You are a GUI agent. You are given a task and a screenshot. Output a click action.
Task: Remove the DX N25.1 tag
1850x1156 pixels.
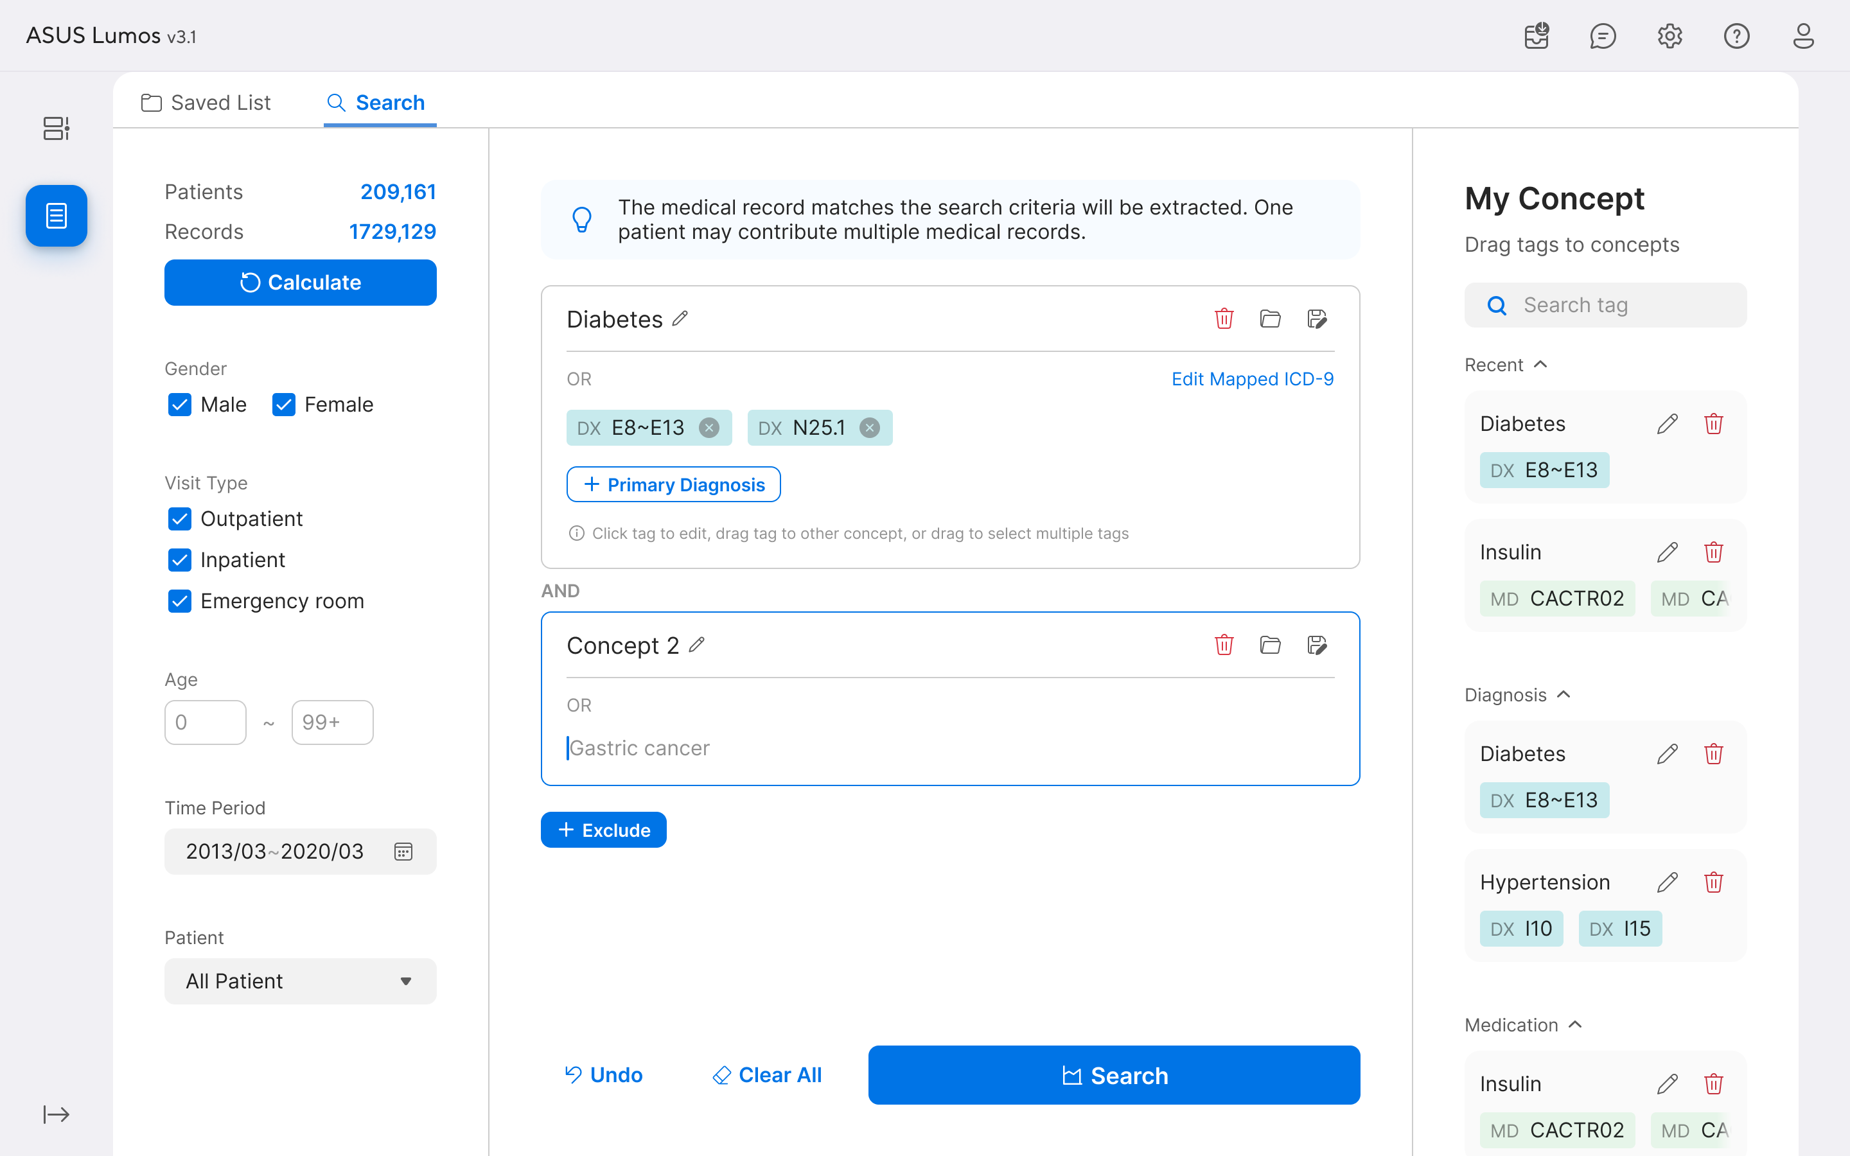tap(869, 428)
